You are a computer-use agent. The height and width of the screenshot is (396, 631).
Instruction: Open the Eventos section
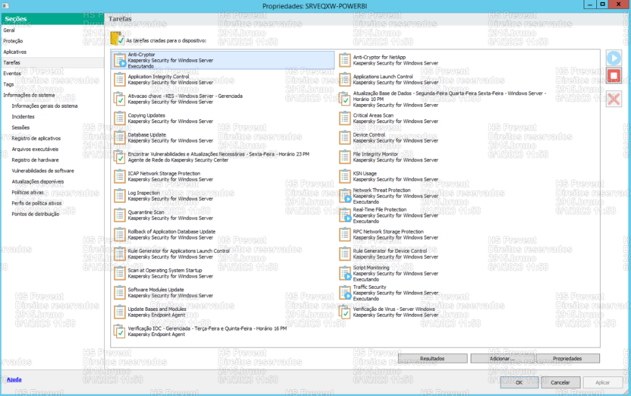click(x=12, y=74)
